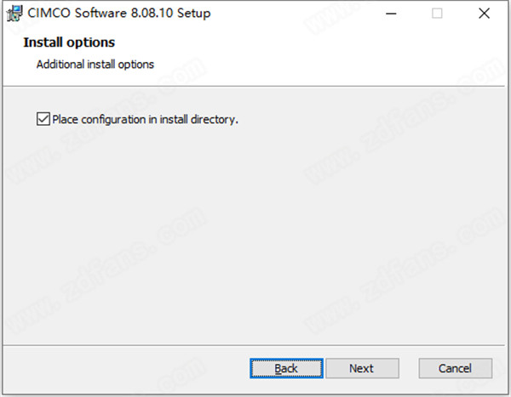Image resolution: width=511 pixels, height=397 pixels.
Task: Minimize the CIMCO Setup window
Action: point(391,14)
